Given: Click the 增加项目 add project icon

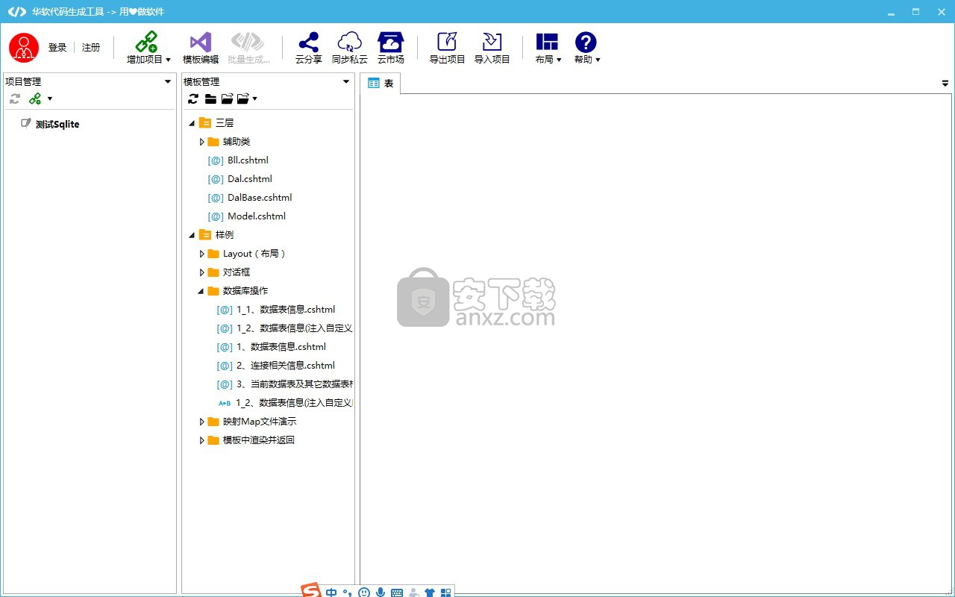Looking at the screenshot, I should click(x=146, y=43).
